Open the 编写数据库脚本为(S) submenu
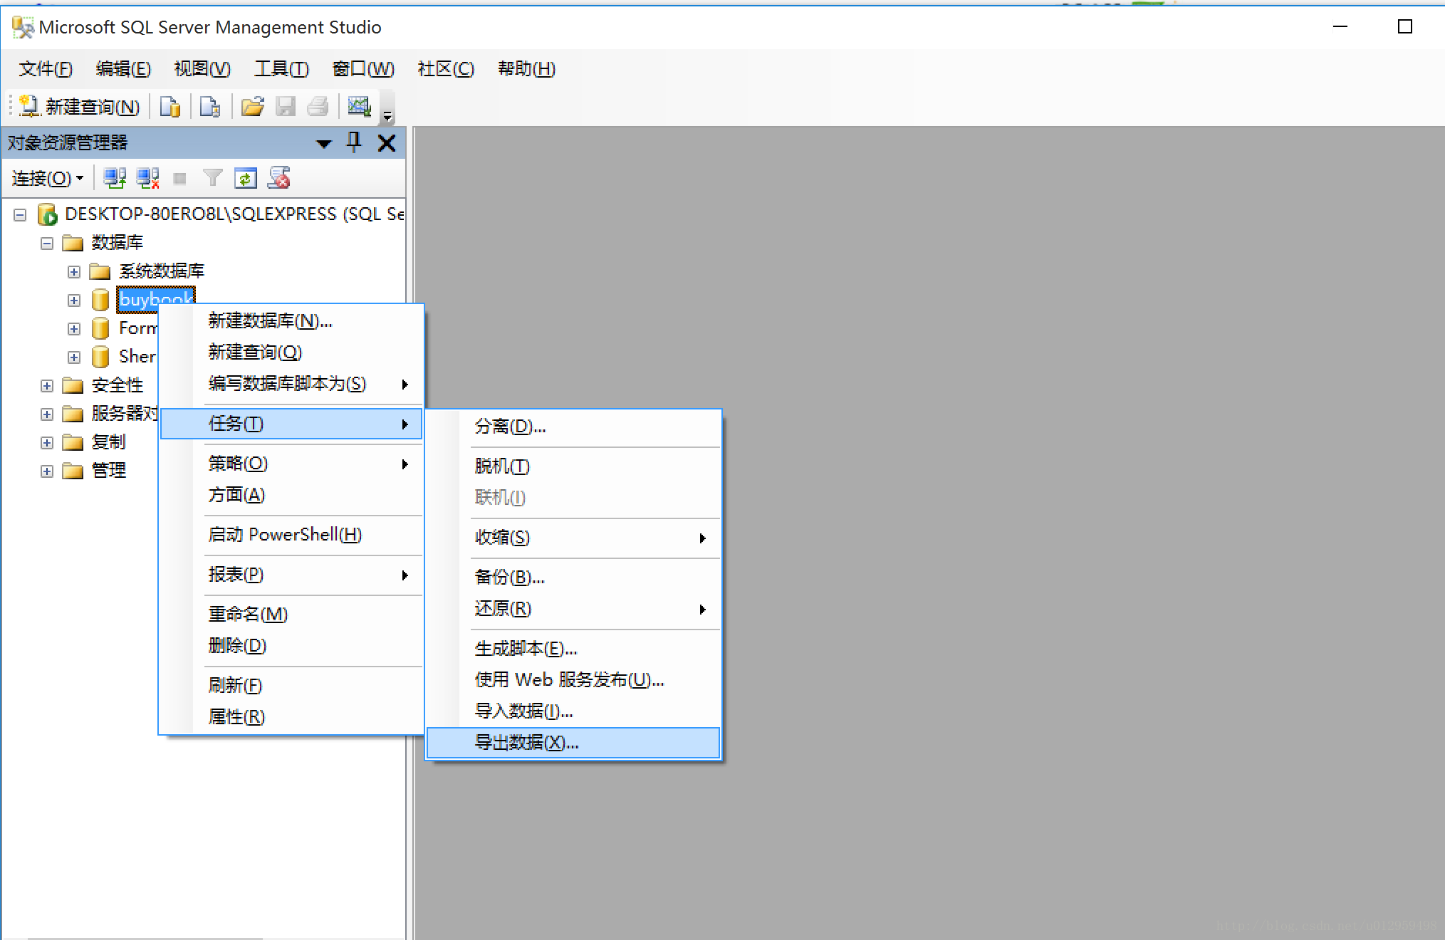Screen dimensions: 1445x940 tap(292, 384)
